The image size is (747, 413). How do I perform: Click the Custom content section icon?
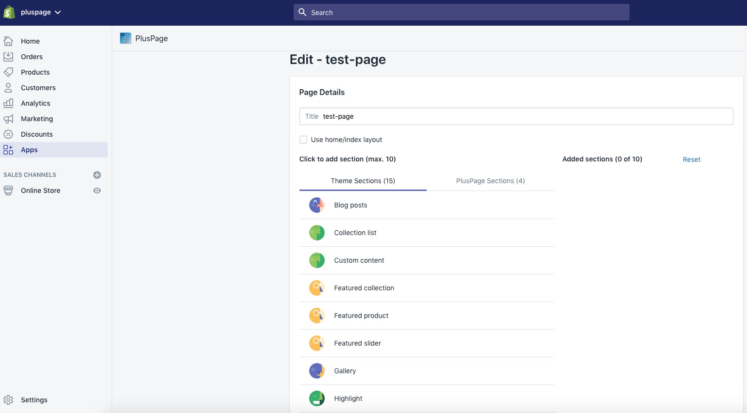[316, 260]
